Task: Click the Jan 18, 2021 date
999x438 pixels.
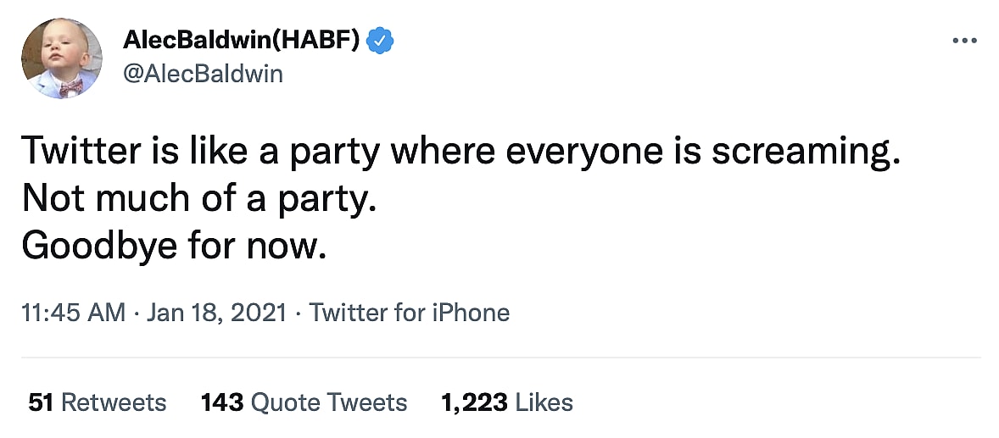Action: click(x=216, y=313)
